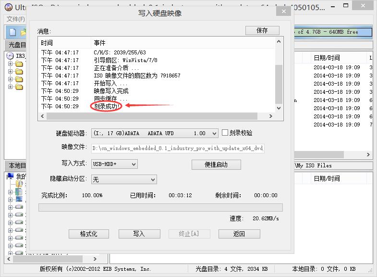Click the 返回 back button

(239, 234)
